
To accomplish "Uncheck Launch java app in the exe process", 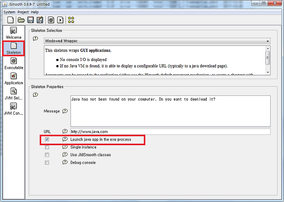I will pos(47,139).
